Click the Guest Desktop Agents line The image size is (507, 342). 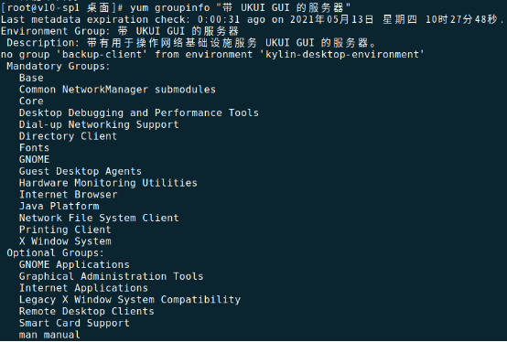point(81,171)
